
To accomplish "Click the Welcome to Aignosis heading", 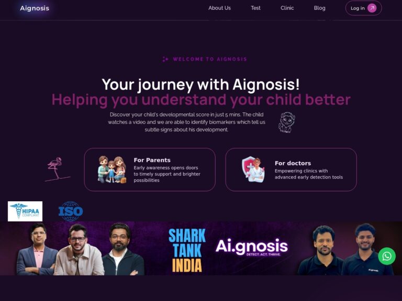I will (210, 60).
